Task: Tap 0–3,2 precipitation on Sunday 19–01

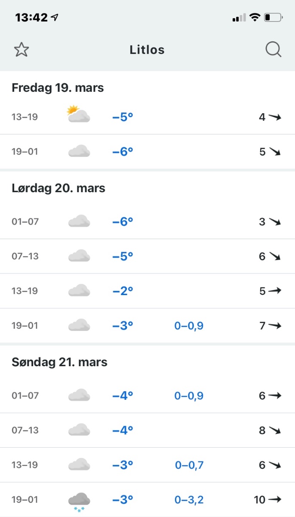Action: [189, 500]
